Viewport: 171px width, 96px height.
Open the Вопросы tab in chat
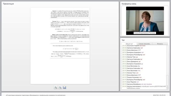coord(160,44)
